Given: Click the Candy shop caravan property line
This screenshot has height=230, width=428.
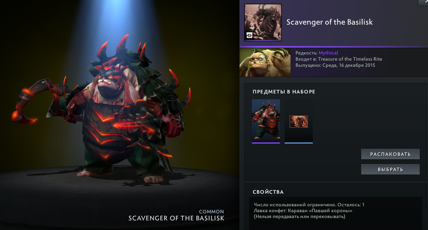Looking at the screenshot, I should tap(303, 211).
